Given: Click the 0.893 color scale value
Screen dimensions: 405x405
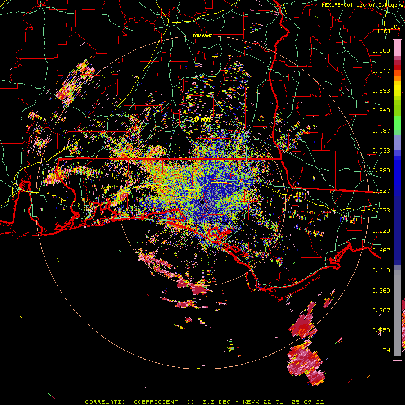Looking at the screenshot, I should coord(381,90).
